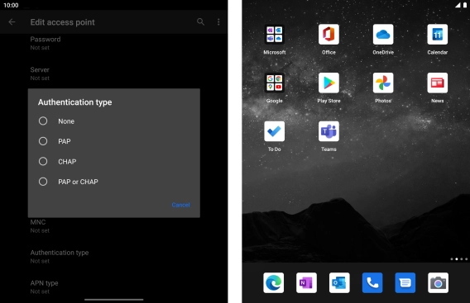This screenshot has height=303, width=470.
Task: Select None authentication type
Action: (114, 121)
